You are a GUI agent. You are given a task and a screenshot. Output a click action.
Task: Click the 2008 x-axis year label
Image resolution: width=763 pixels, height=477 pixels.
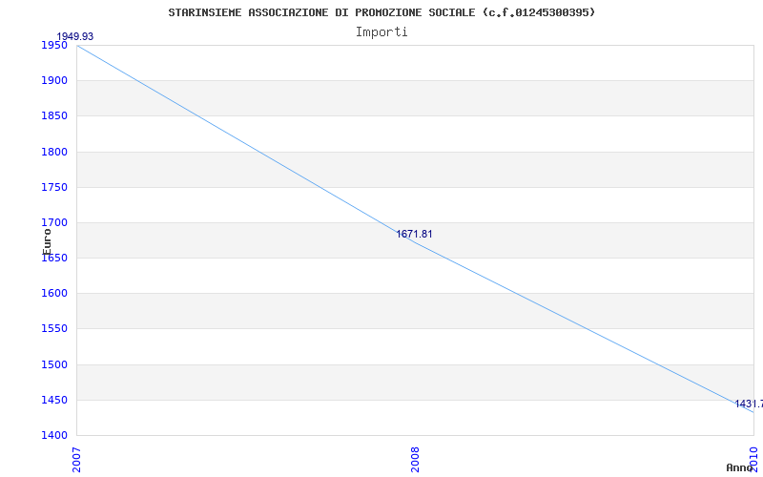pos(415,460)
